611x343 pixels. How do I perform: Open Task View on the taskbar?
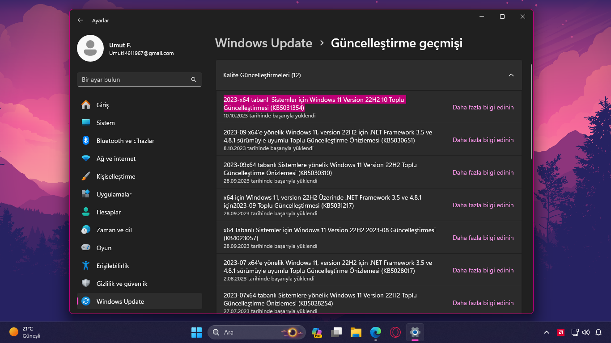point(336,332)
